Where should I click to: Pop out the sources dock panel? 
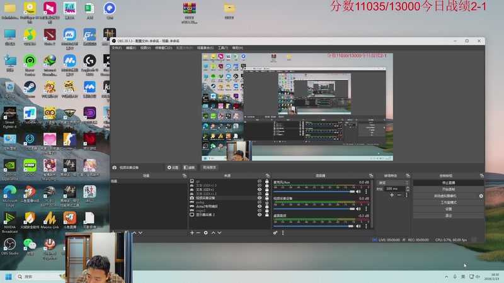coord(267,176)
